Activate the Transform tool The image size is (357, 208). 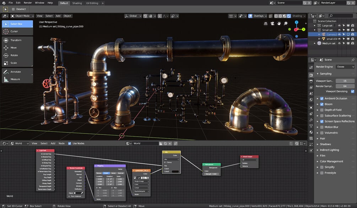[x=17, y=40]
